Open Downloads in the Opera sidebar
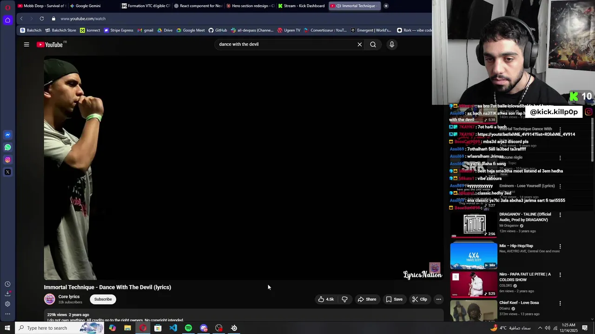The height and width of the screenshot is (334, 595). (x=7, y=294)
